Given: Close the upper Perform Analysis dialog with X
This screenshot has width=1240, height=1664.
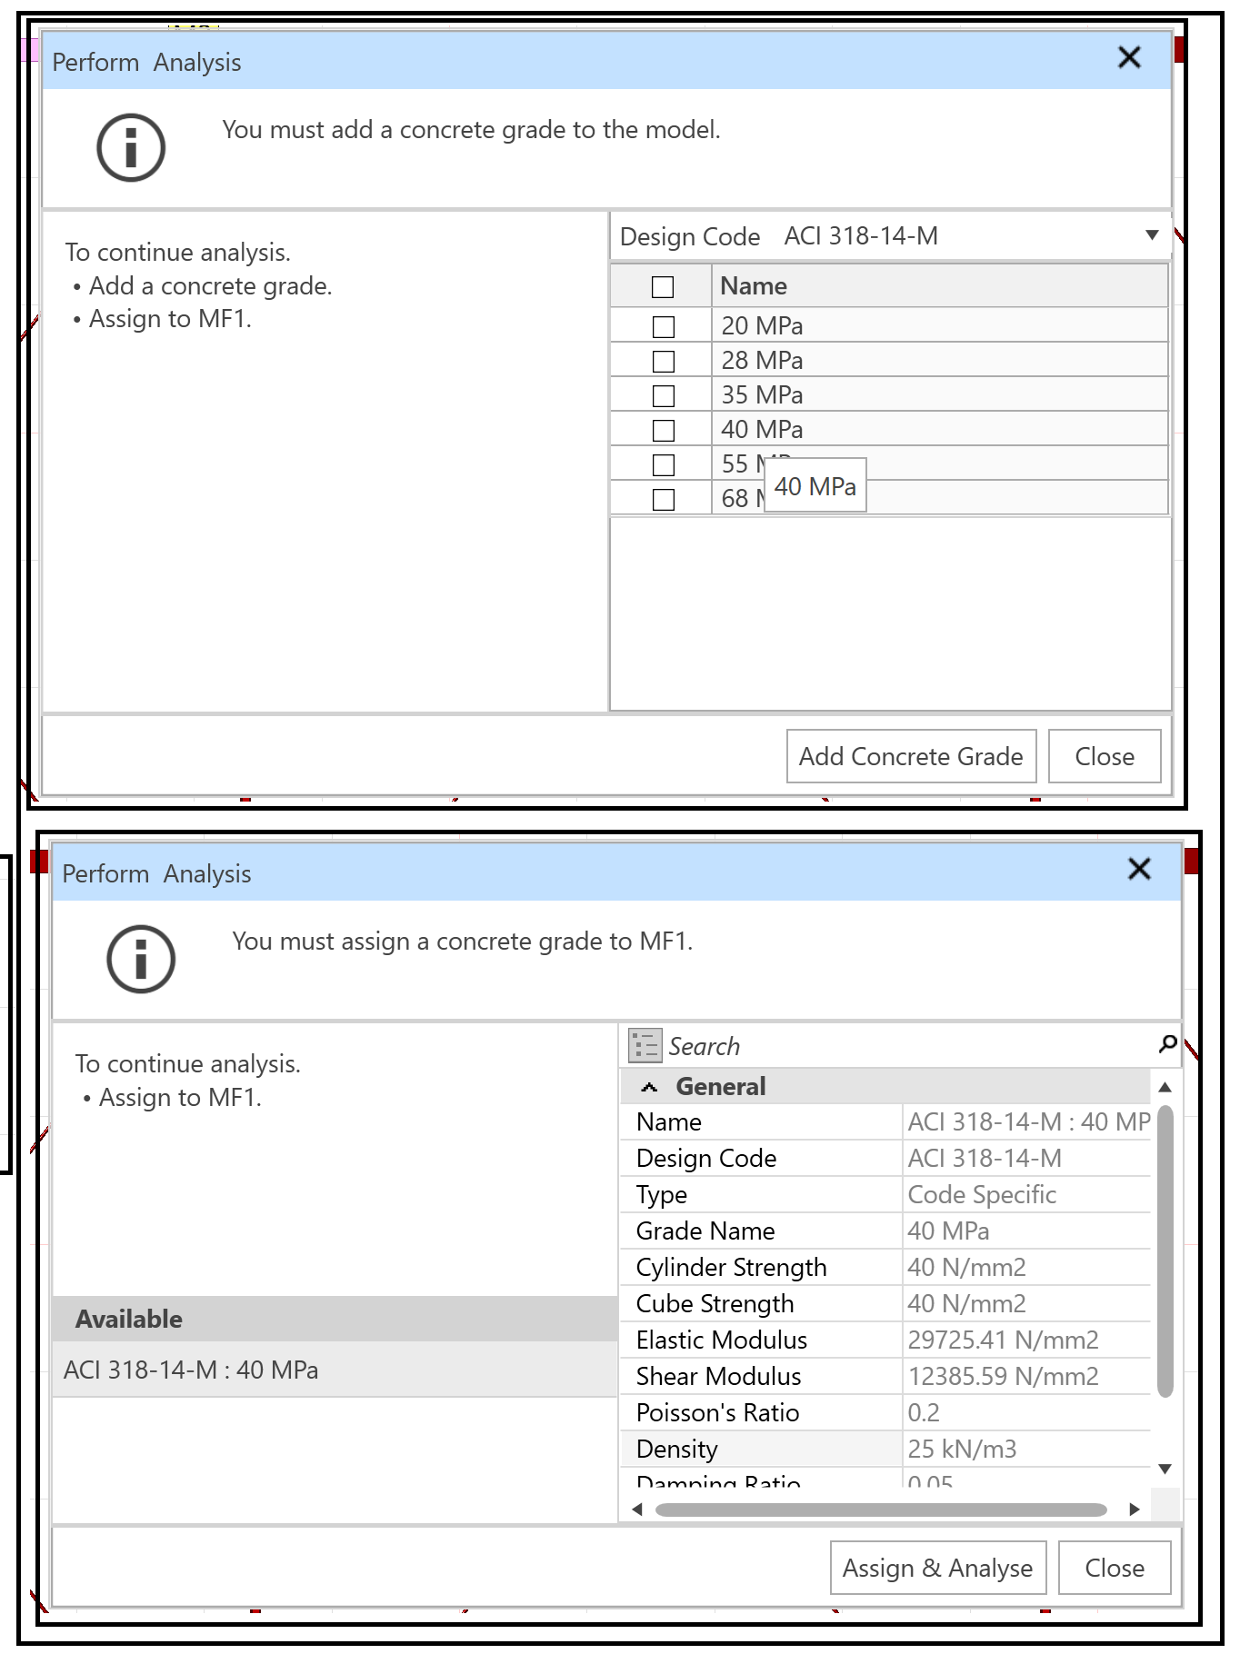Looking at the screenshot, I should tap(1129, 58).
